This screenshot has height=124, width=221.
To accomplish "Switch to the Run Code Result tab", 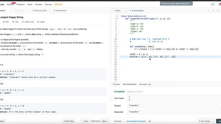I will click(129, 84).
